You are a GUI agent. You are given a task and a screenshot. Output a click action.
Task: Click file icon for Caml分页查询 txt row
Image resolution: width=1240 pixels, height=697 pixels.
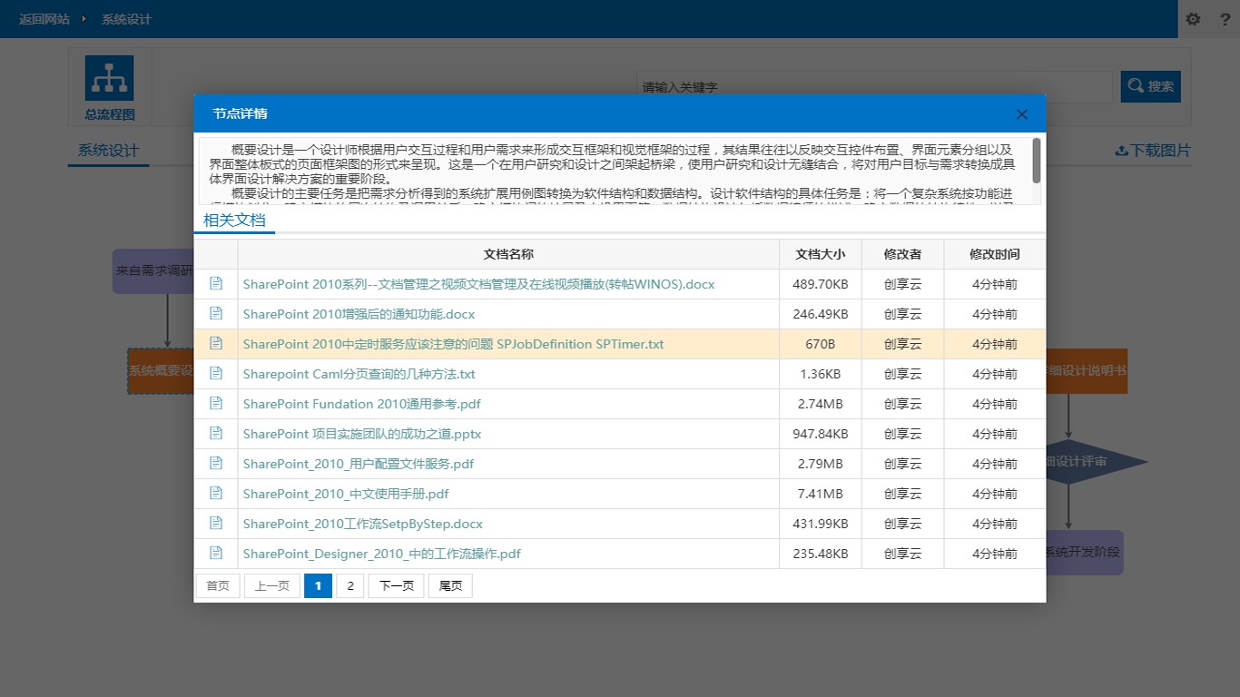coord(216,373)
